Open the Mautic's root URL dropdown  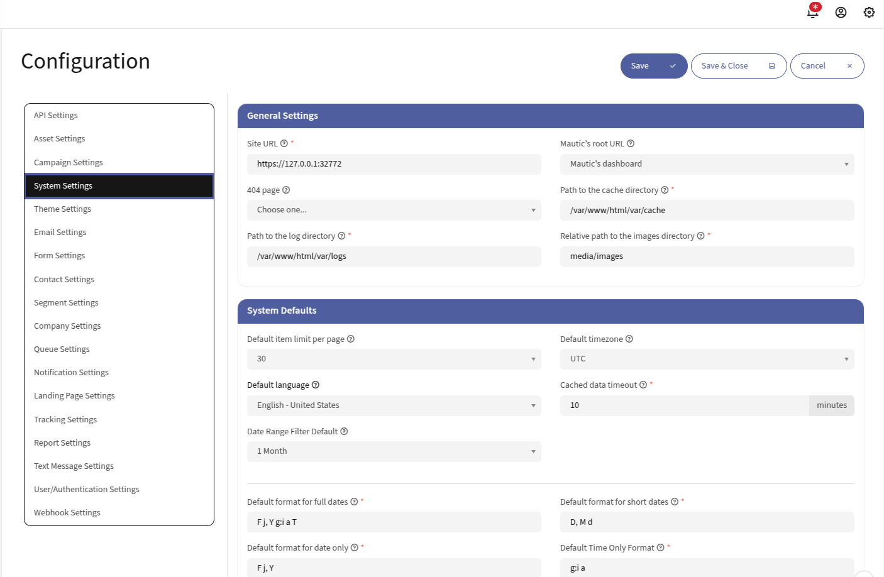[707, 164]
